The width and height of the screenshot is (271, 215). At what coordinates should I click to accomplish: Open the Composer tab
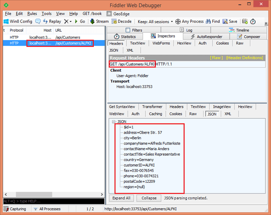tap(248, 37)
